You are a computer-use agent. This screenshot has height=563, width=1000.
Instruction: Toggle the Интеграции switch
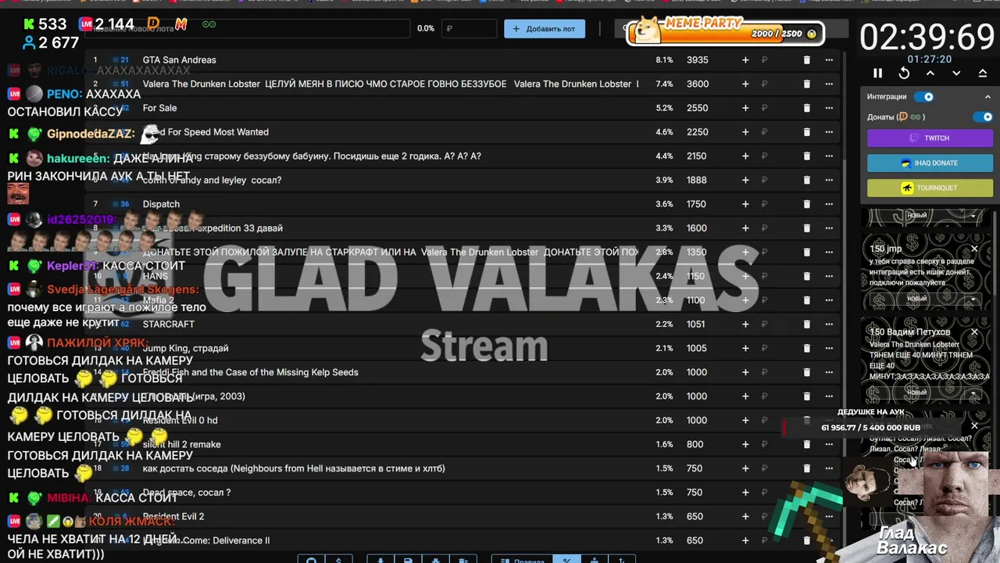[924, 97]
